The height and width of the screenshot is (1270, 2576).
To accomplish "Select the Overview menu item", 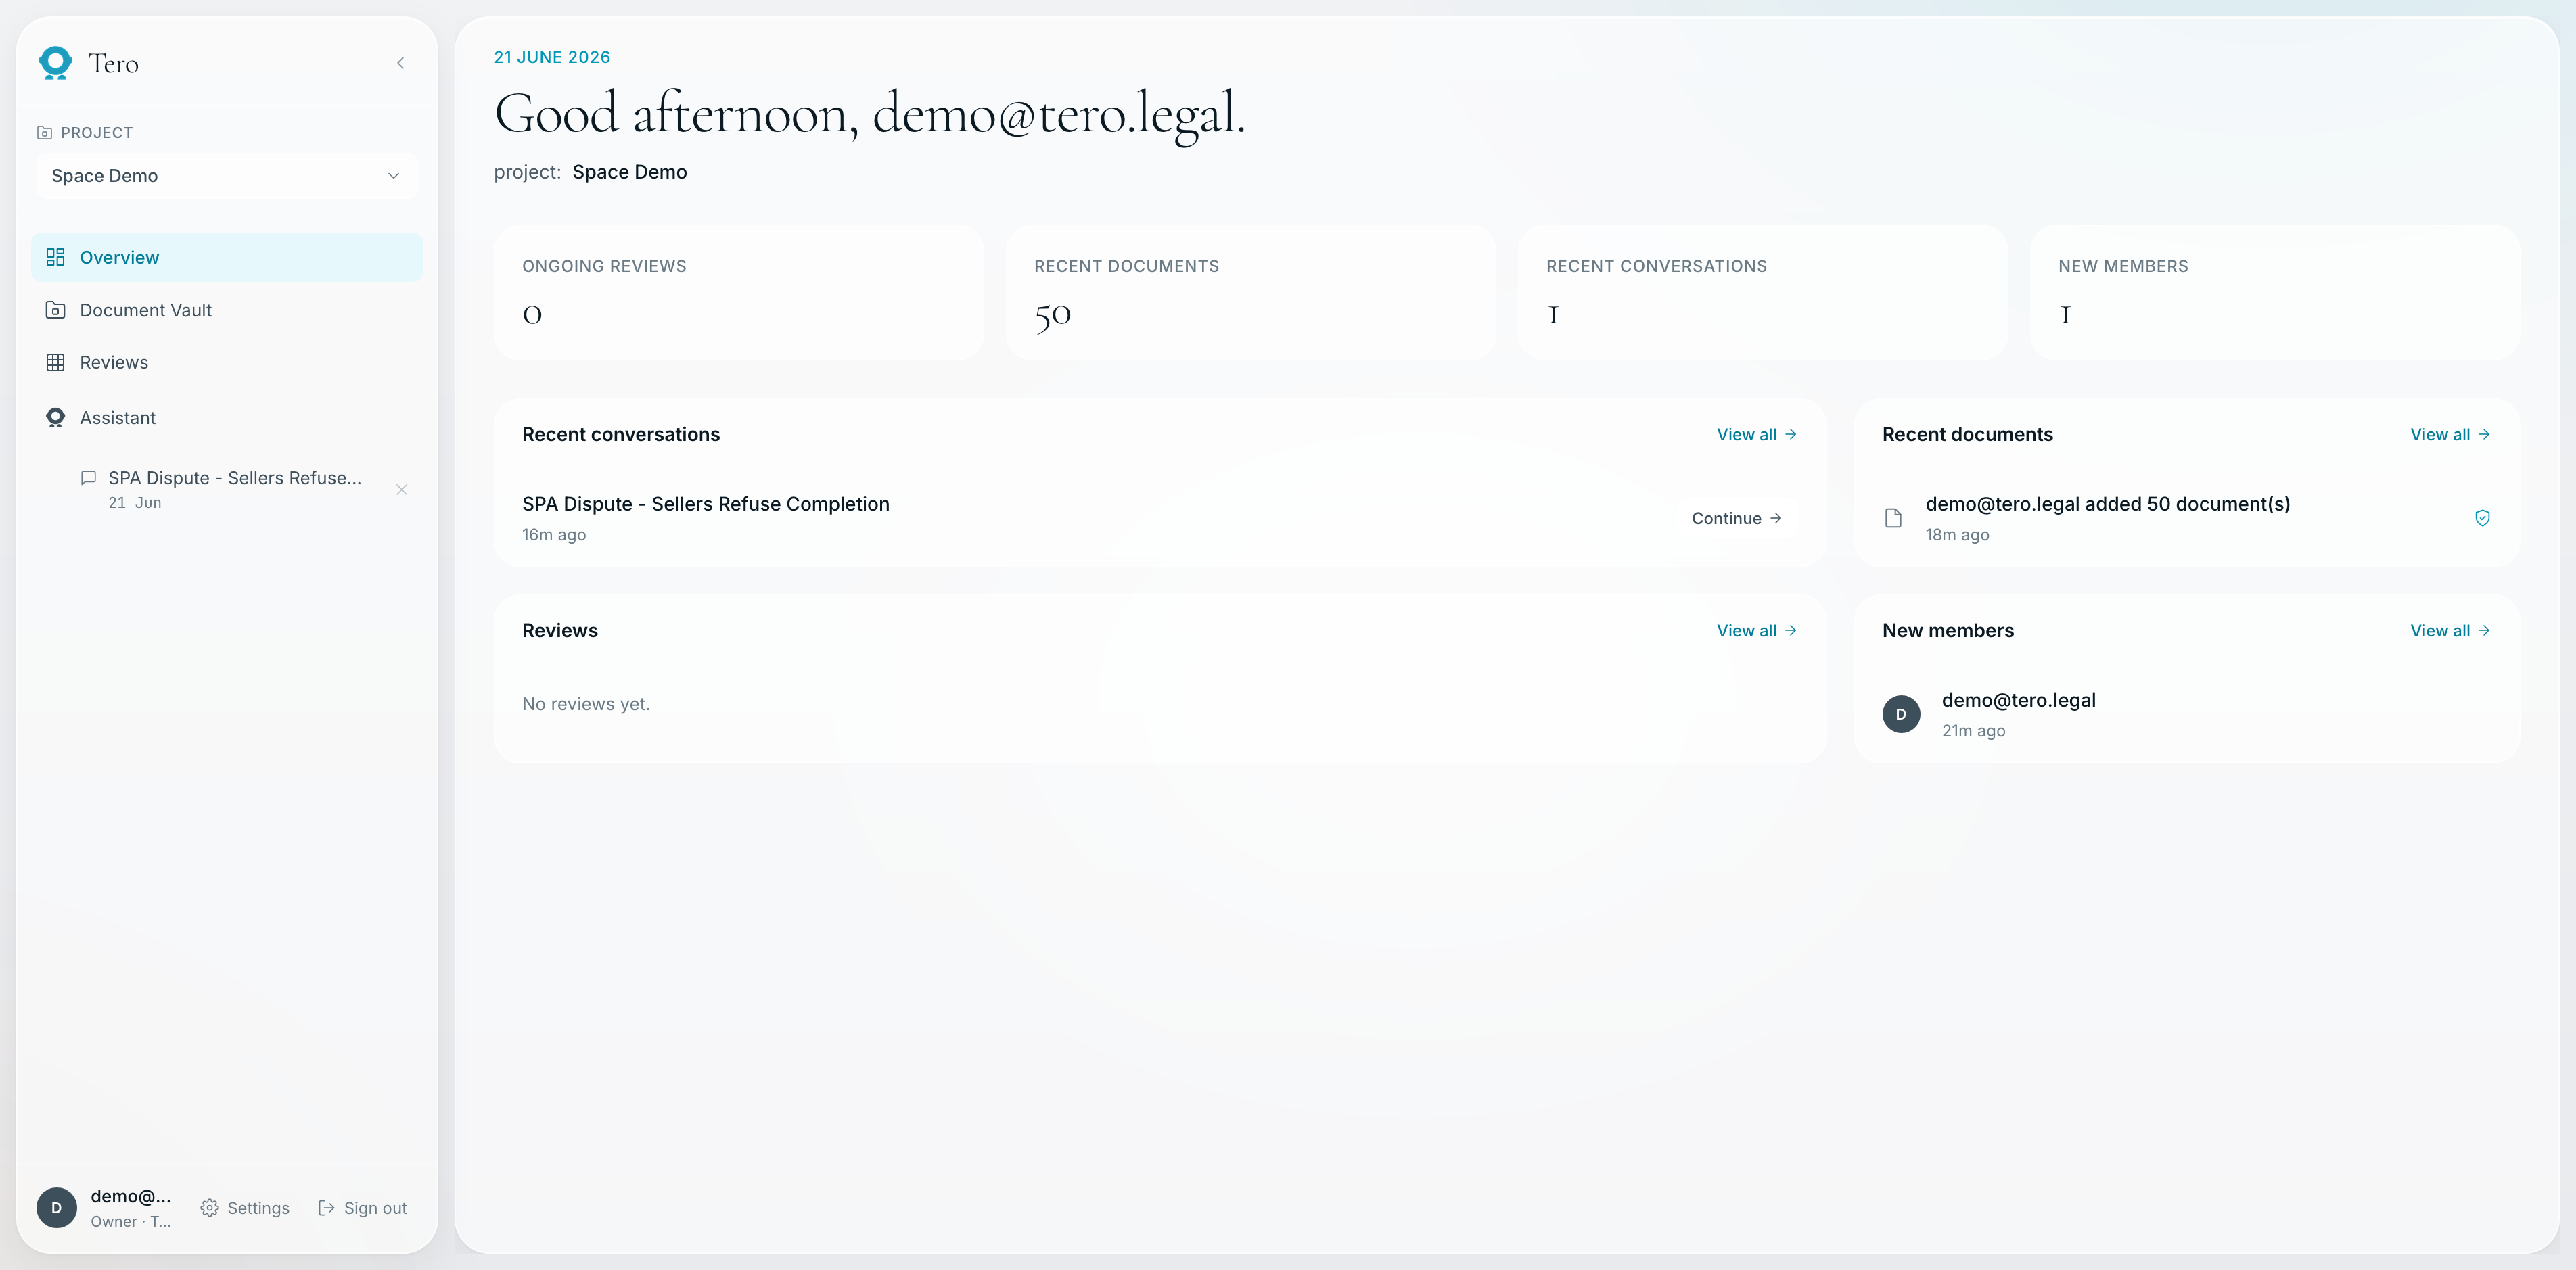I will [227, 257].
